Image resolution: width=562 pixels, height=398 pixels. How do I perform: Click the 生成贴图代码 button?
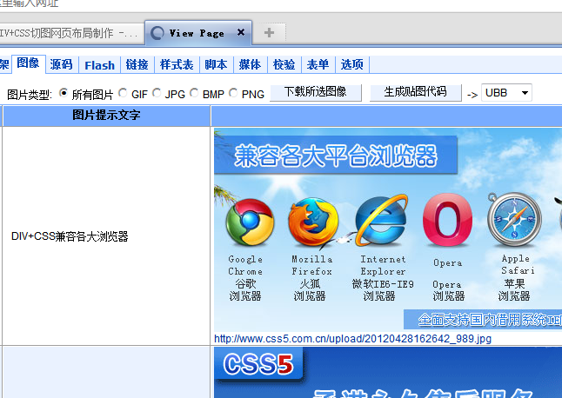(415, 92)
